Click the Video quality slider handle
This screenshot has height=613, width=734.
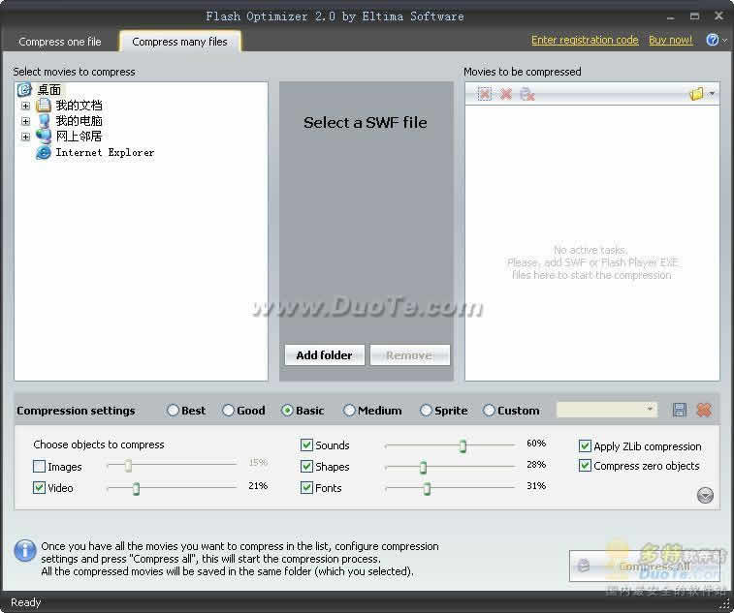[x=136, y=489]
